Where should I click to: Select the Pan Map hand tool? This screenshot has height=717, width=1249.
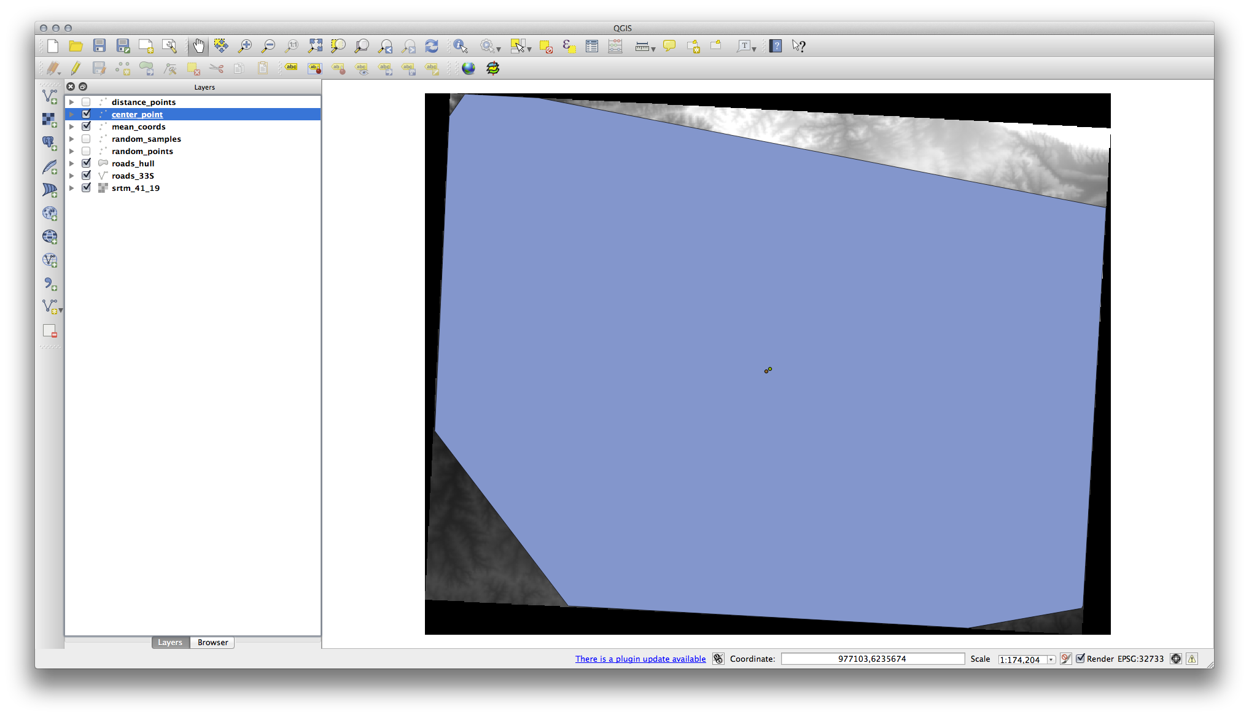[198, 46]
